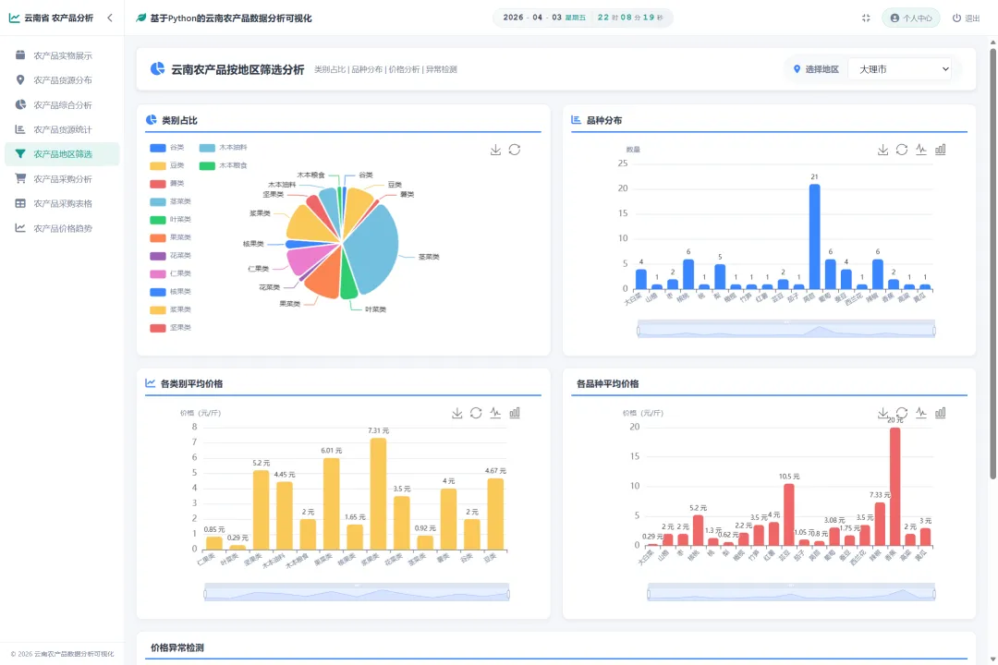Collapse the sidebar with the chevron arrow
Image resolution: width=998 pixels, height=665 pixels.
click(x=109, y=18)
